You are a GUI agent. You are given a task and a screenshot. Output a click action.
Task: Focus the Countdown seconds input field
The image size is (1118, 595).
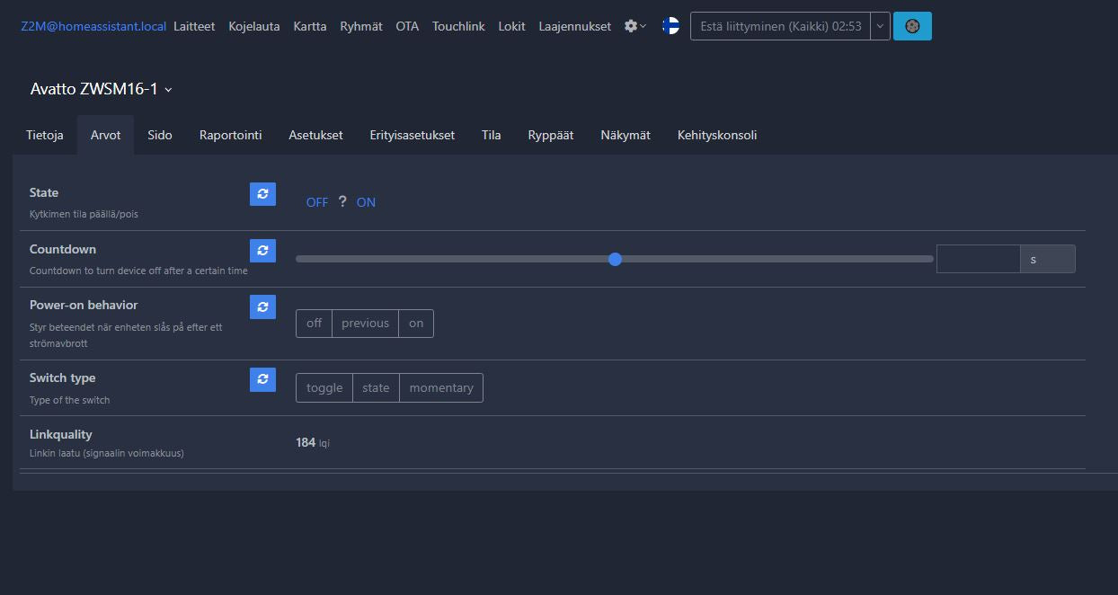978,259
